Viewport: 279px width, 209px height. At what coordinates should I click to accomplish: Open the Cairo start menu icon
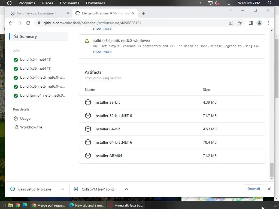9,3
